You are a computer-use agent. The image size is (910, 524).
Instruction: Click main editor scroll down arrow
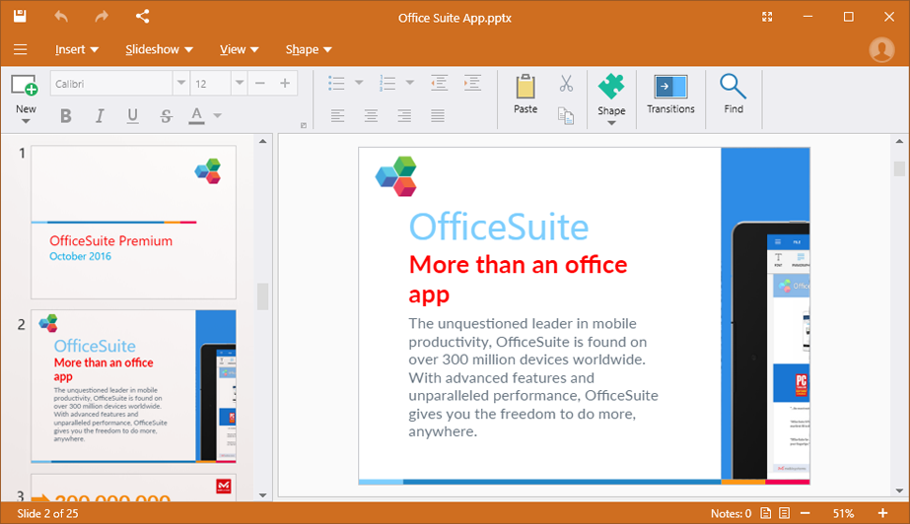pyautogui.click(x=899, y=491)
